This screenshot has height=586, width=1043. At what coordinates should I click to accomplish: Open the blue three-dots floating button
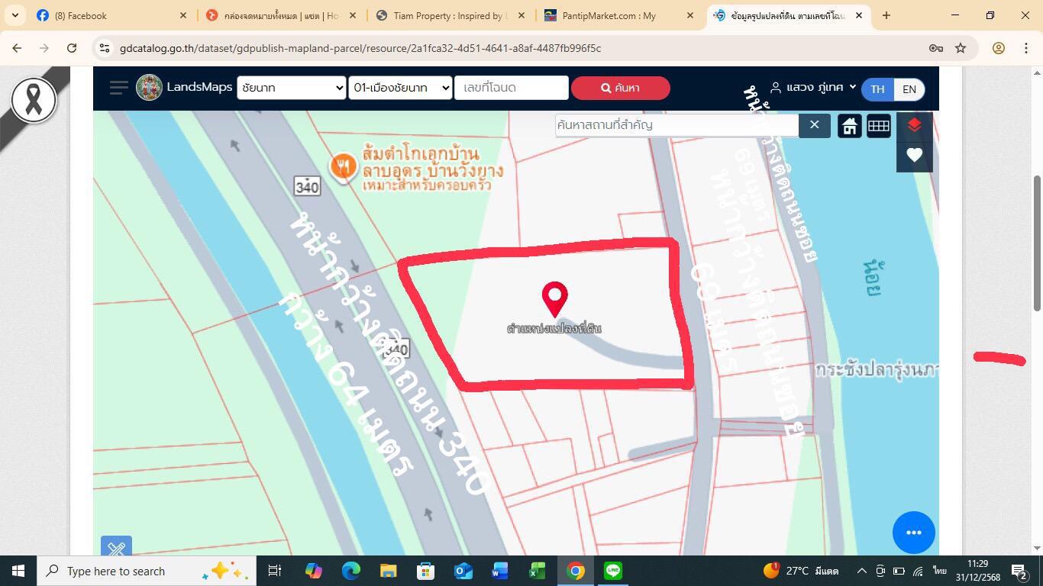pyautogui.click(x=914, y=533)
